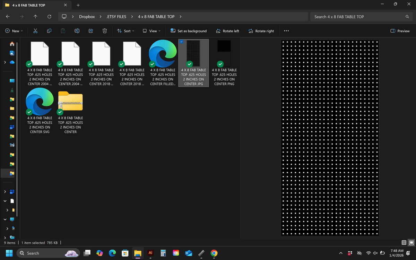Expand chevron after Dropbox in breadcrumb
This screenshot has width=416, height=260.
(x=101, y=17)
